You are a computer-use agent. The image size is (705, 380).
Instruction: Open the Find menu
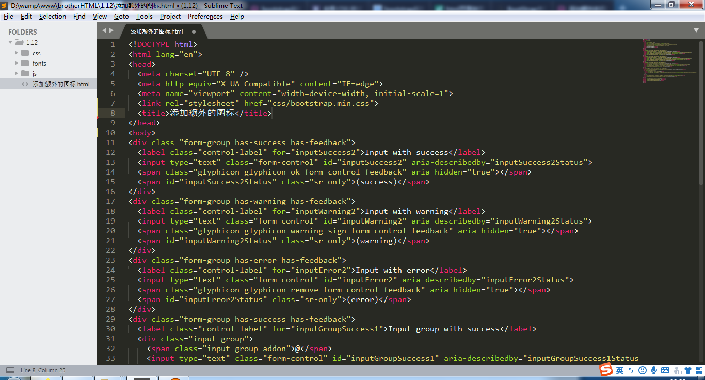coord(79,17)
